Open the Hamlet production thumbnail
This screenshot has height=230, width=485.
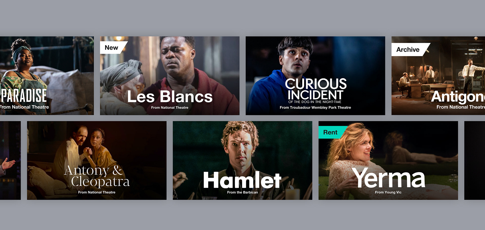pyautogui.click(x=243, y=160)
